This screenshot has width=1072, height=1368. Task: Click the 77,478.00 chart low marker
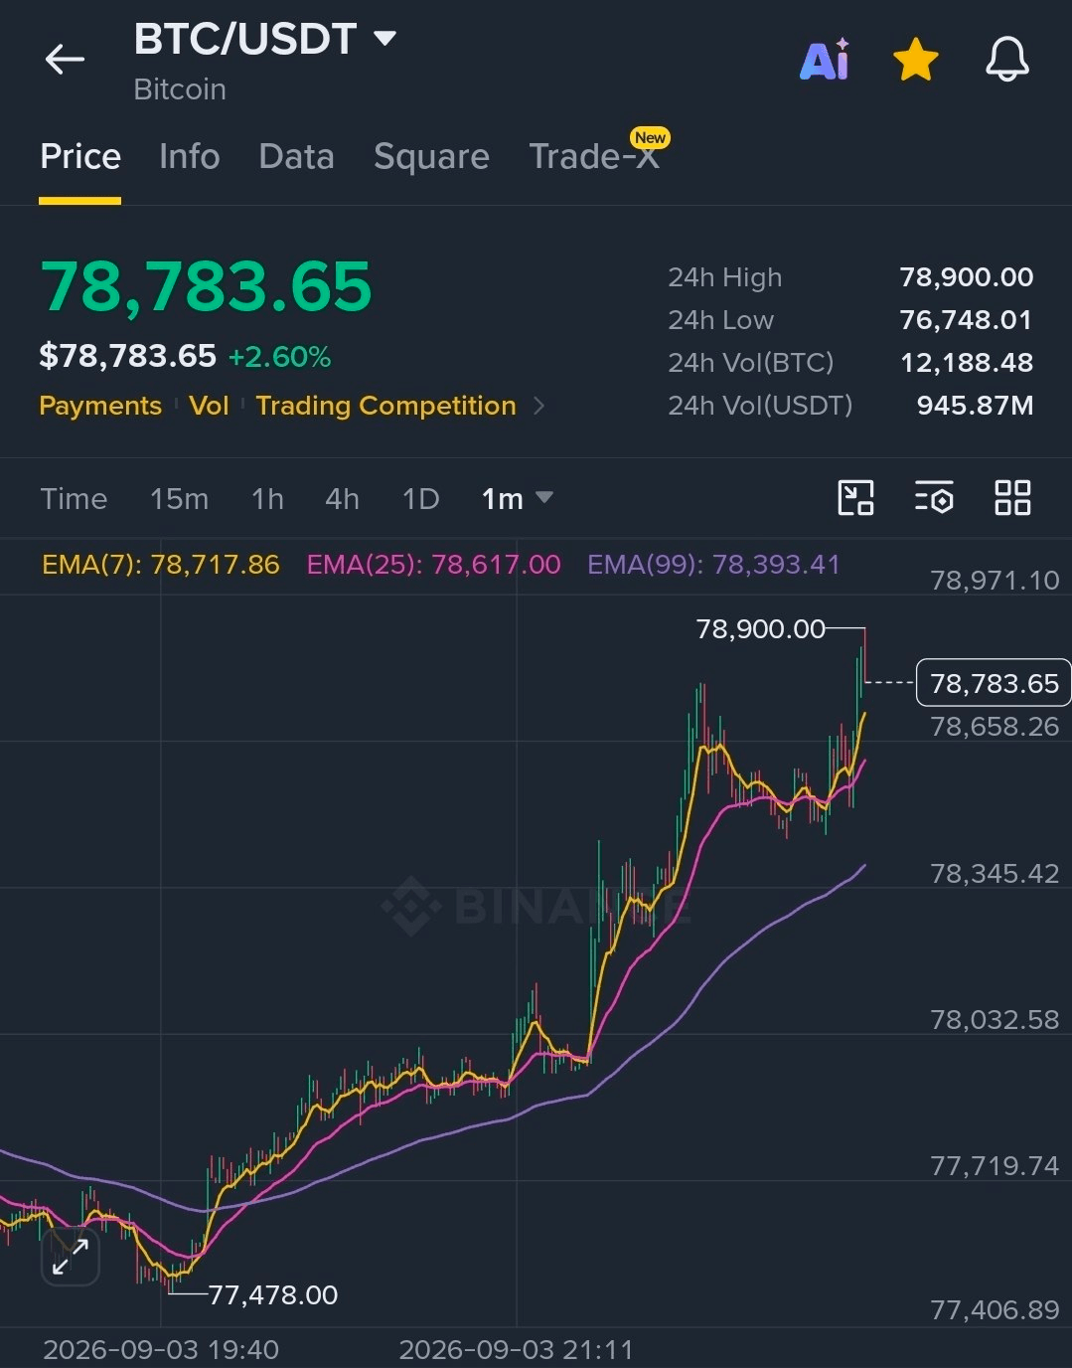pyautogui.click(x=272, y=1295)
